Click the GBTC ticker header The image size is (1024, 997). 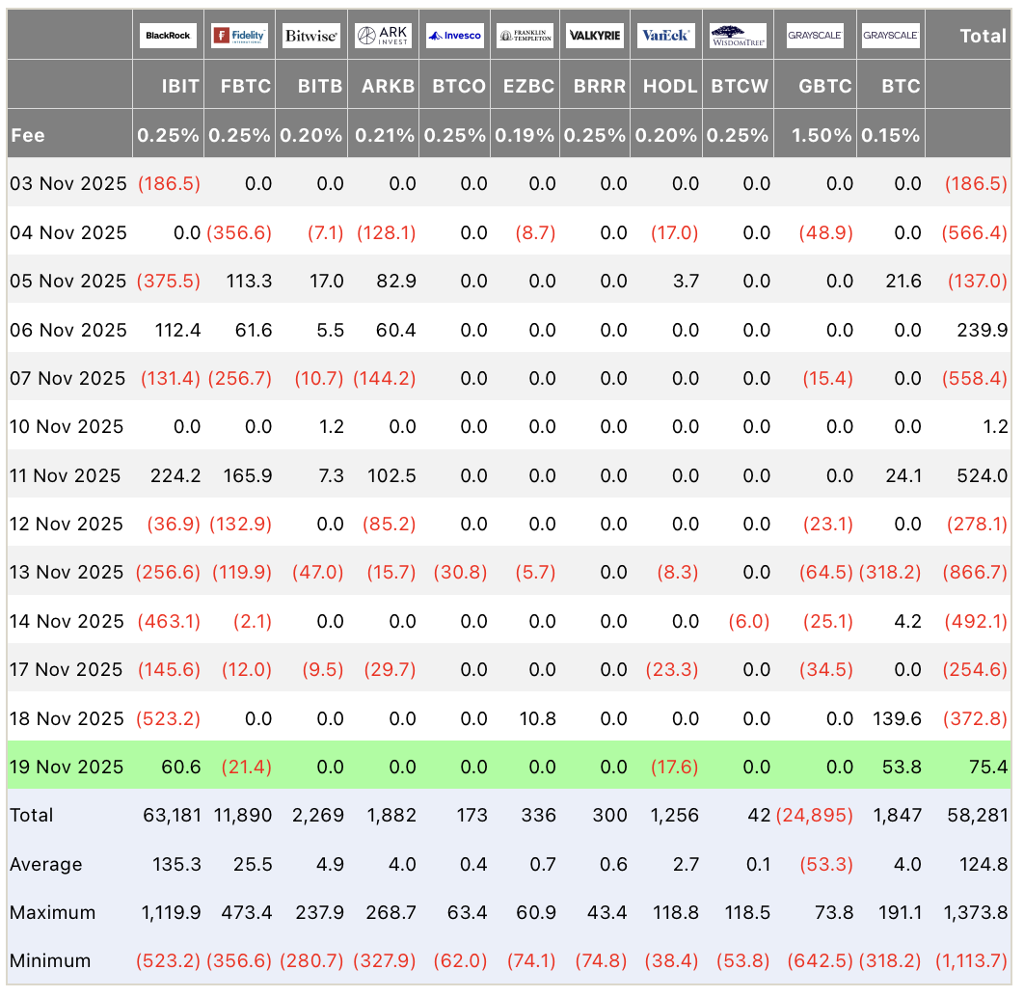pos(825,86)
